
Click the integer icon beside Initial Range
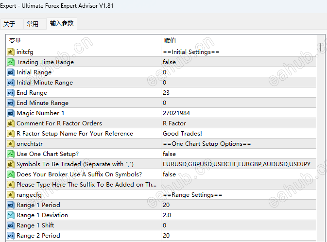coord(10,72)
